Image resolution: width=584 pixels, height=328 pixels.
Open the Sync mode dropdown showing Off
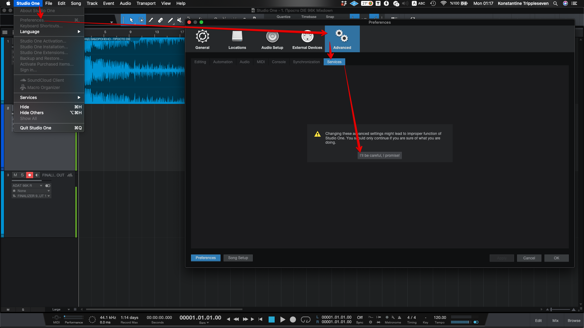point(360,318)
